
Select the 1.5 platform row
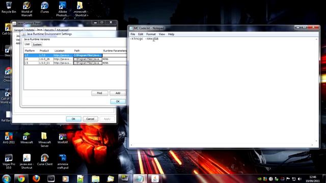(x=75, y=63)
